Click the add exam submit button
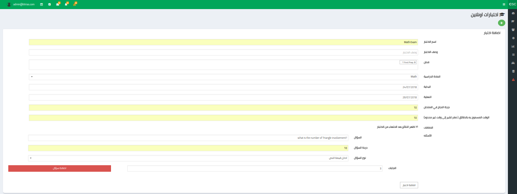Screen dimensions: 517x194 (x=409, y=185)
